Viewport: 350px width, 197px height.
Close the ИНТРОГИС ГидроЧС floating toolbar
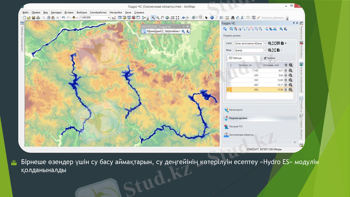point(188,26)
